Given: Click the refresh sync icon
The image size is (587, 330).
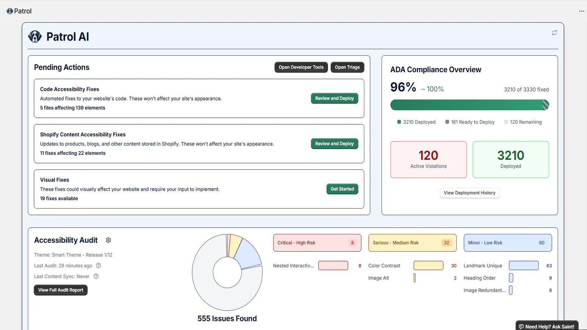Looking at the screenshot, I should pos(554,33).
